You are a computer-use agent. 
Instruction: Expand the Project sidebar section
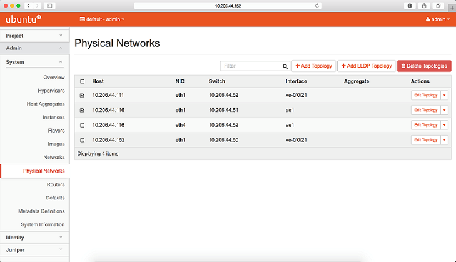click(34, 36)
